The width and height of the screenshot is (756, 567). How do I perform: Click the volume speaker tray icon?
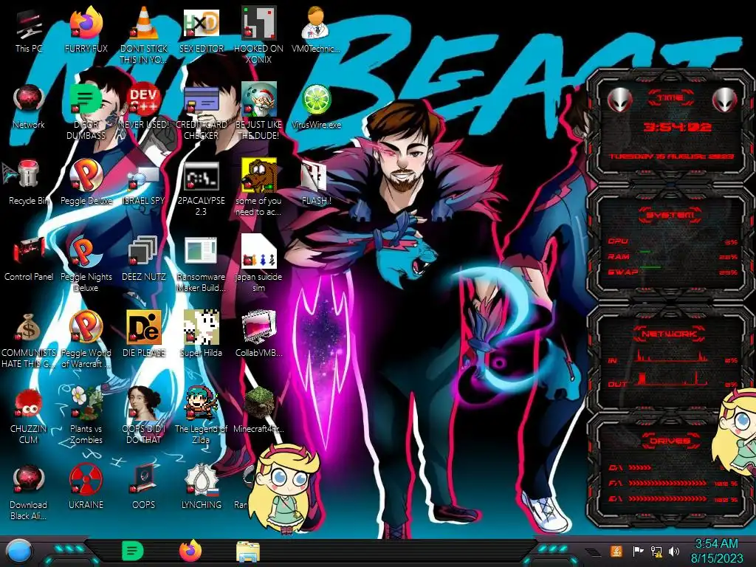674,551
